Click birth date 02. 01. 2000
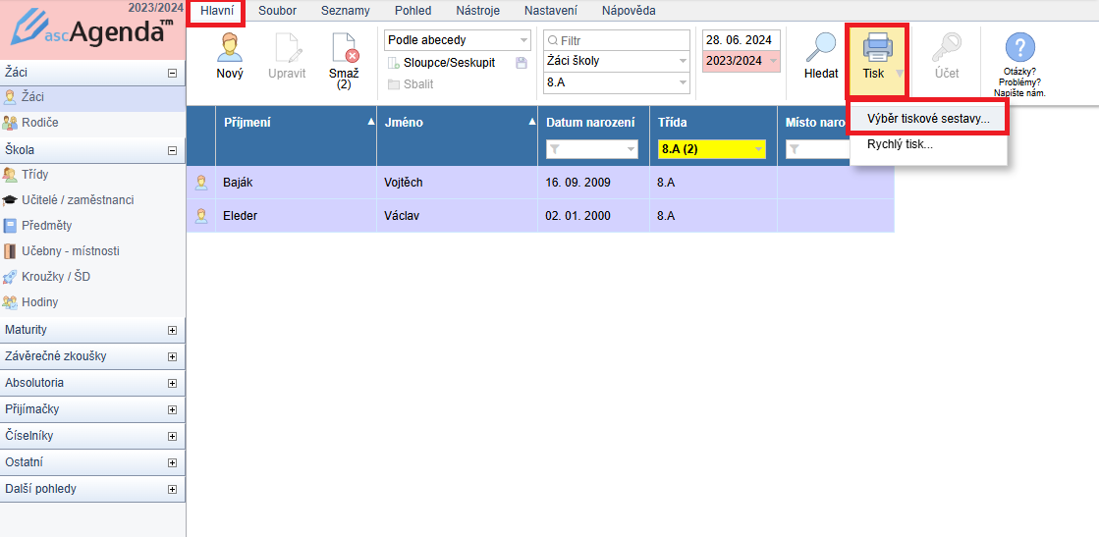 [593, 216]
